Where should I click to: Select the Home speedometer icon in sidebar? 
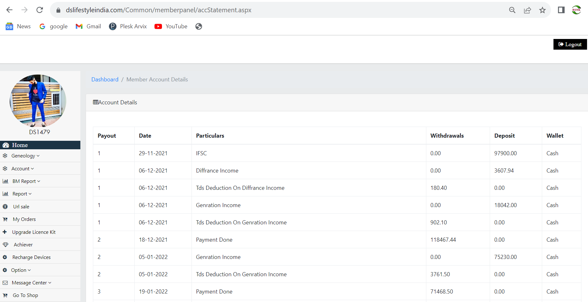[6, 145]
